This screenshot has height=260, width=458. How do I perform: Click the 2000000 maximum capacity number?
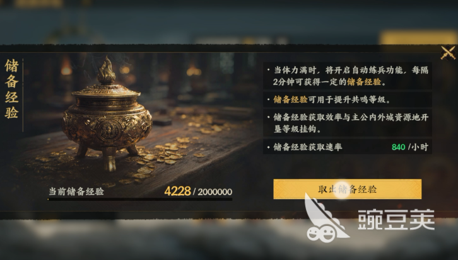[x=215, y=192]
